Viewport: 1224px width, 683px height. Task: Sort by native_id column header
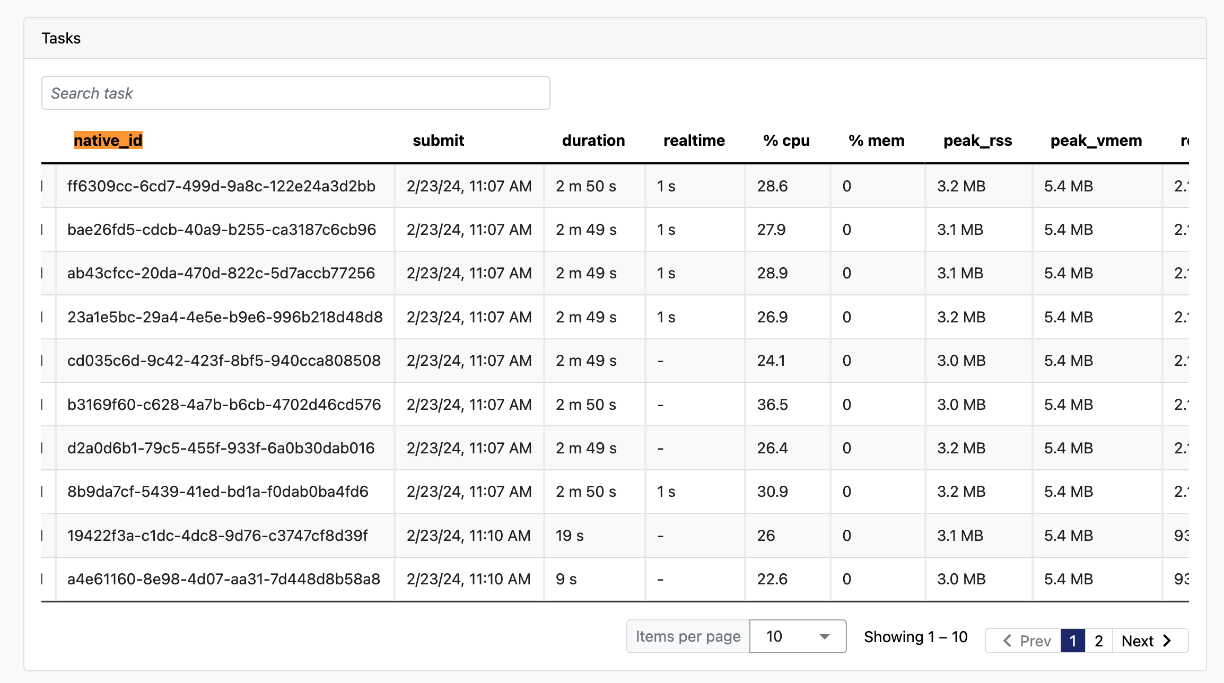click(108, 141)
